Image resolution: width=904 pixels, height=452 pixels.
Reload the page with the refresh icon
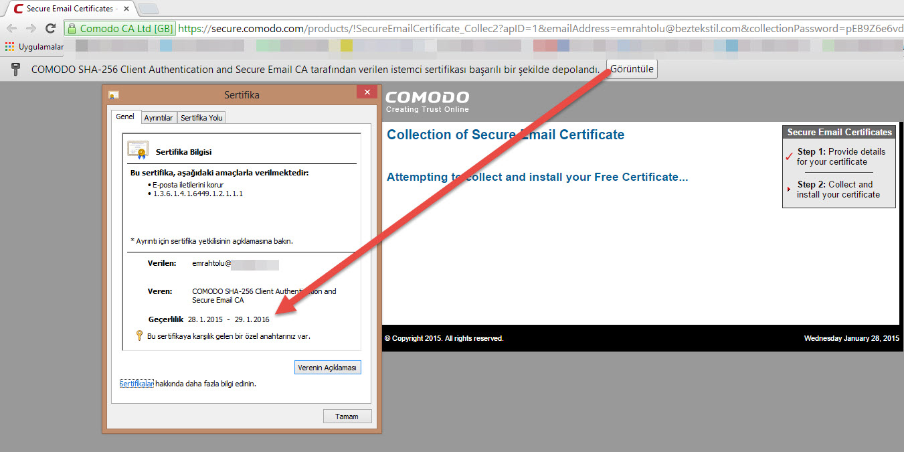[50, 29]
